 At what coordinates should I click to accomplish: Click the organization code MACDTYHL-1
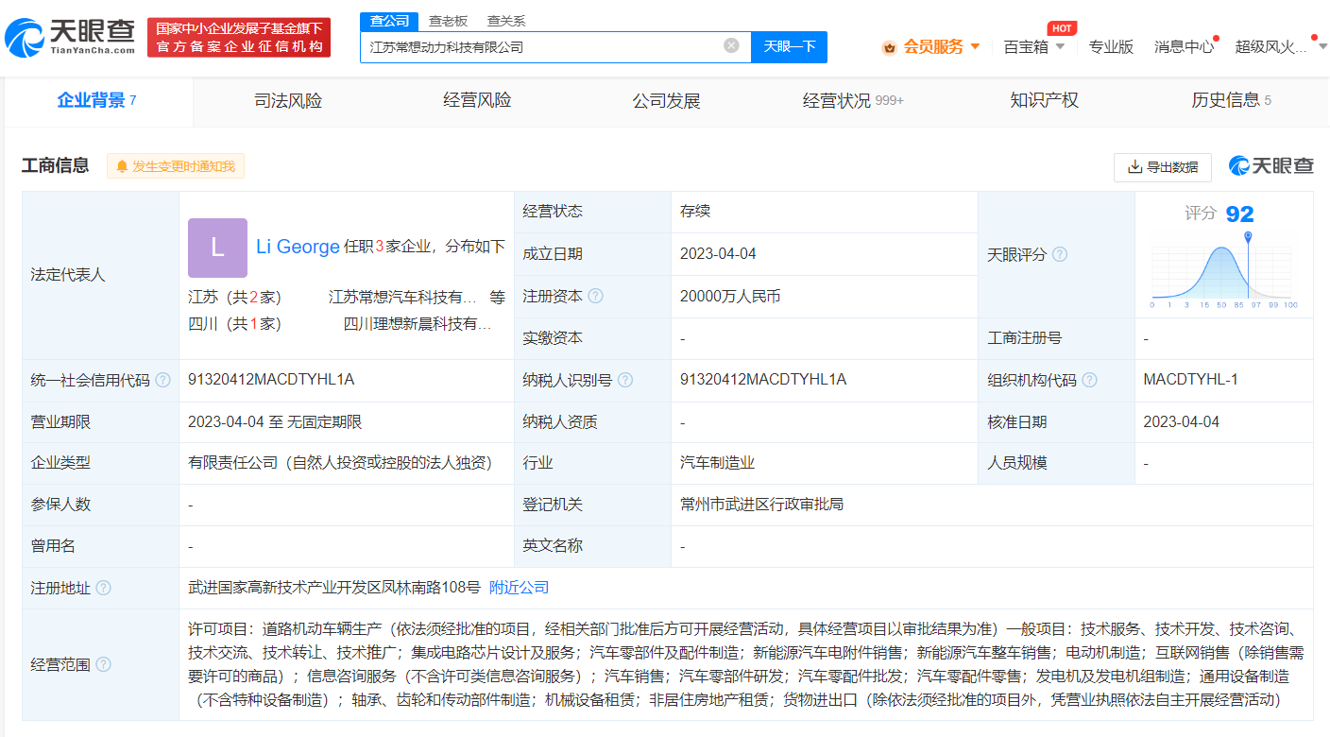tap(1190, 380)
